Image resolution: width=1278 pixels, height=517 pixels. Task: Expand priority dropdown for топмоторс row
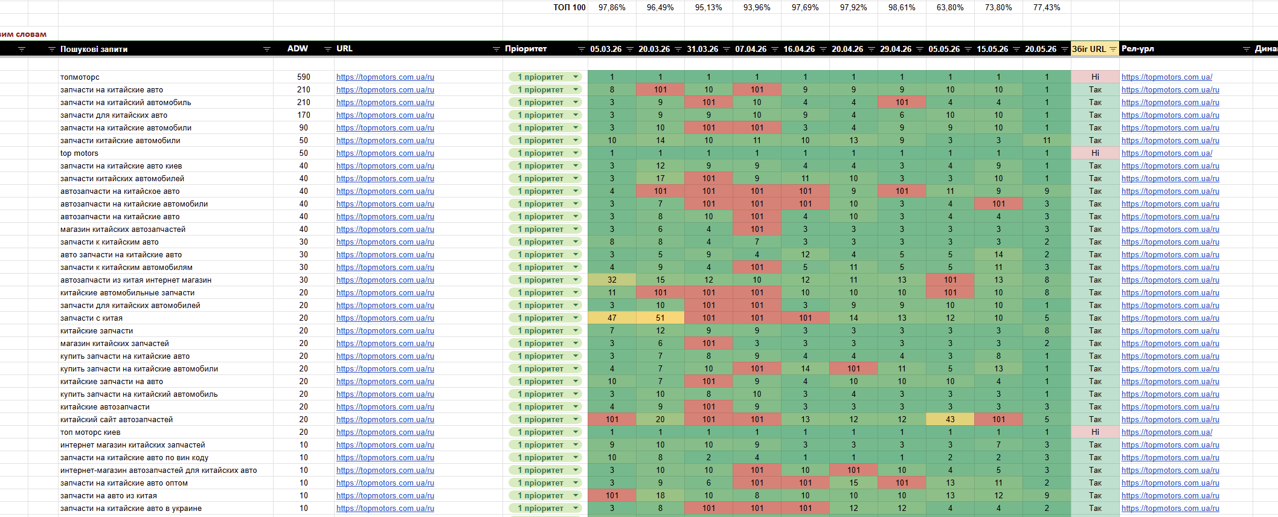(576, 77)
